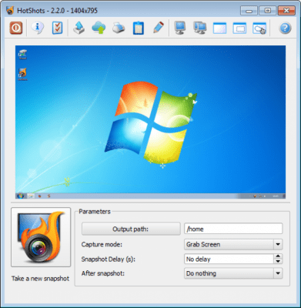Click the /home output path field

[233, 229]
